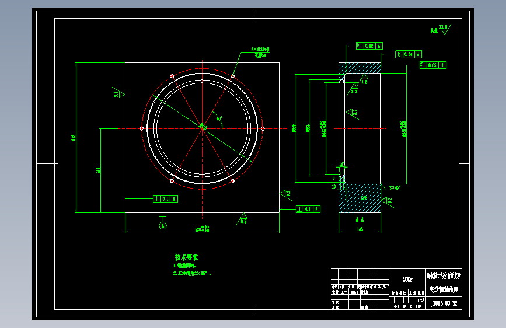Click the 现代设计与分析研究所 organization text
Image resolution: width=506 pixels, height=328 pixels.
[x=444, y=275]
